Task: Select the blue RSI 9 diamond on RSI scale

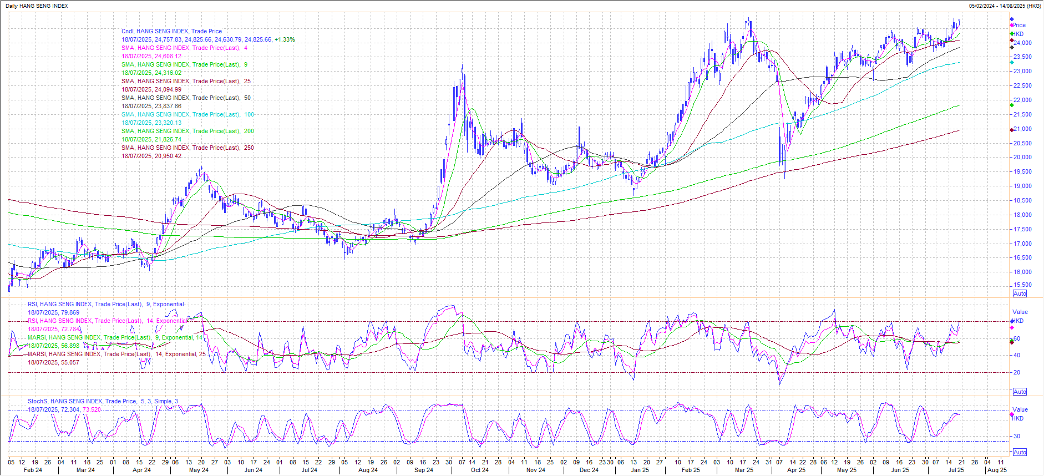Action: [x=1012, y=321]
